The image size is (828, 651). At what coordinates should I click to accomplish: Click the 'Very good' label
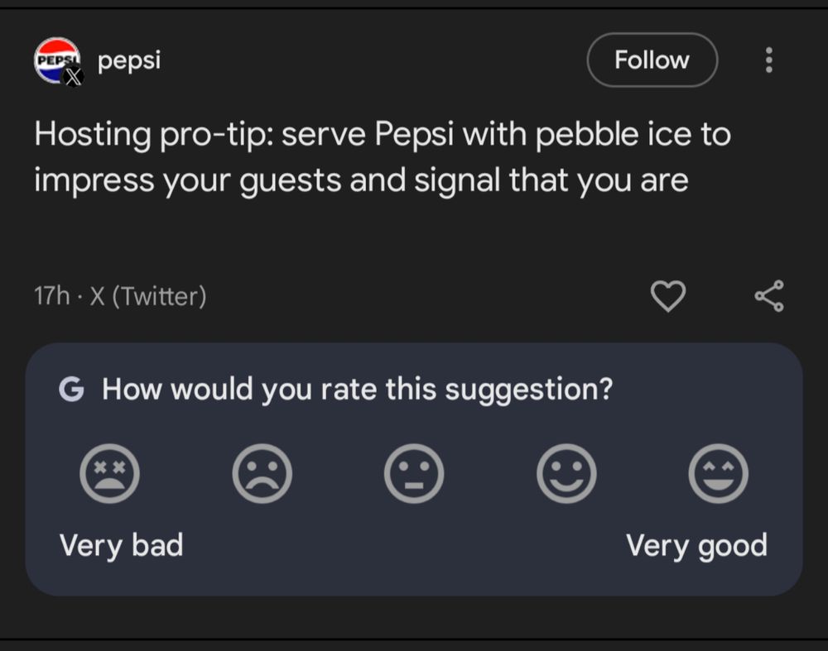point(696,546)
